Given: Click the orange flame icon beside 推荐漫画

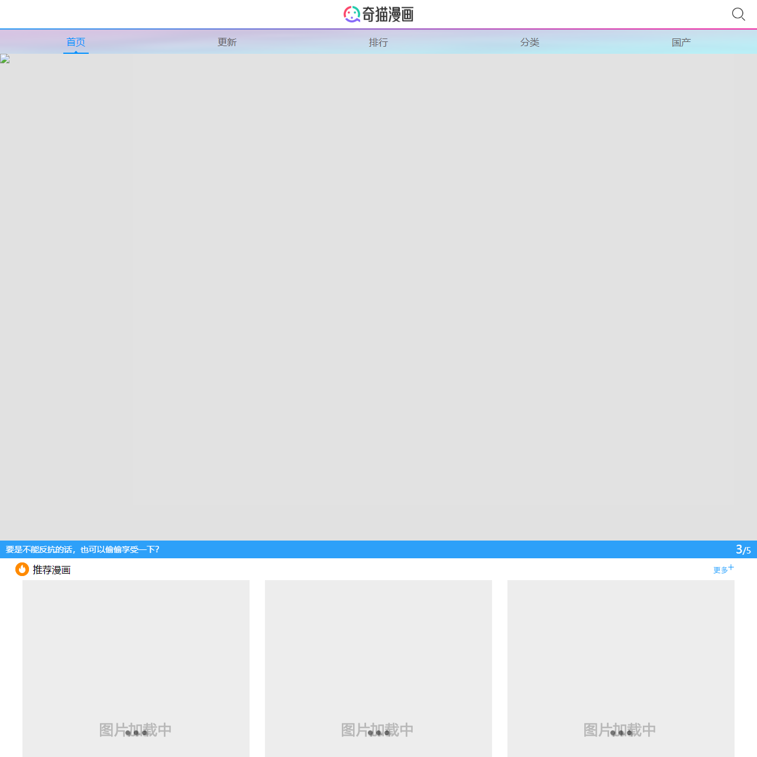Looking at the screenshot, I should coord(22,569).
